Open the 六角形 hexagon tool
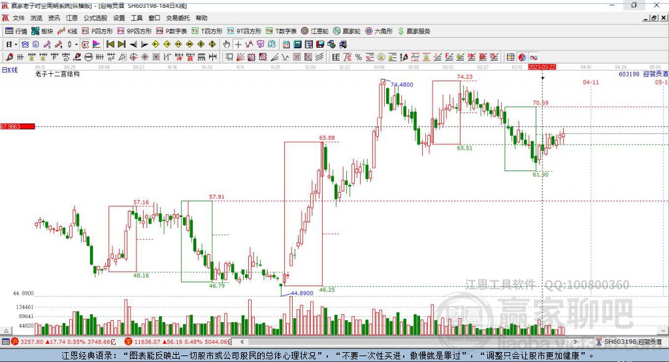The width and height of the screenshot is (669, 362). coord(379,31)
